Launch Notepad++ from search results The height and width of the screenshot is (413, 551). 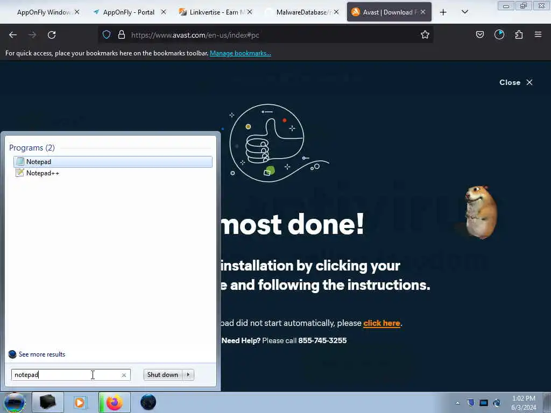point(113,173)
